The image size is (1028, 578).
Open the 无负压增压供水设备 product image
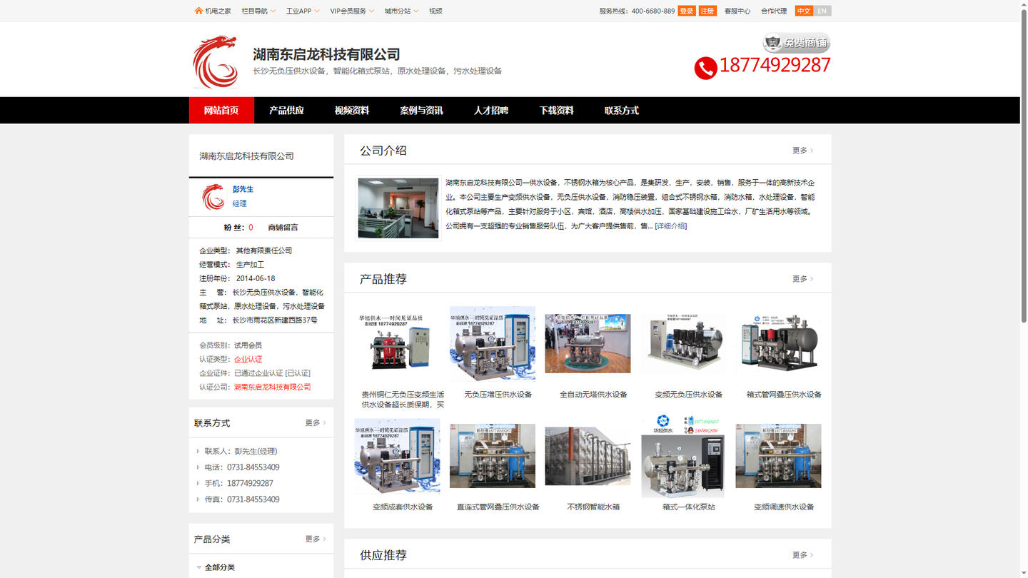493,344
